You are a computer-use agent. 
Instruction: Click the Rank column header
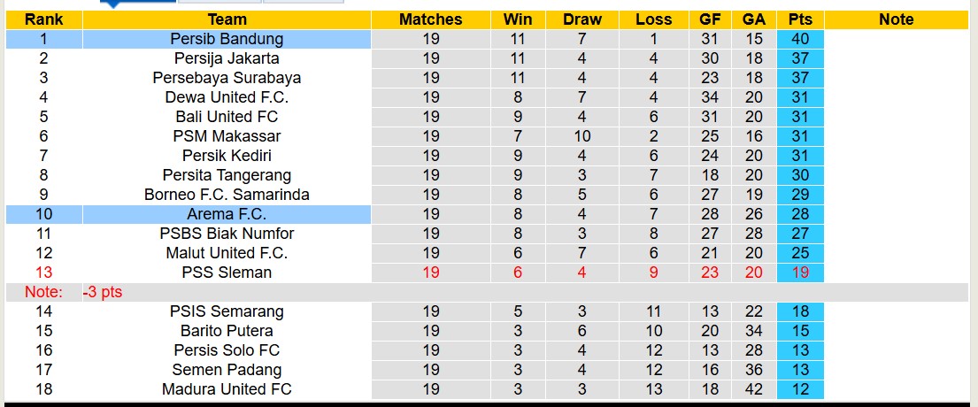pyautogui.click(x=43, y=19)
